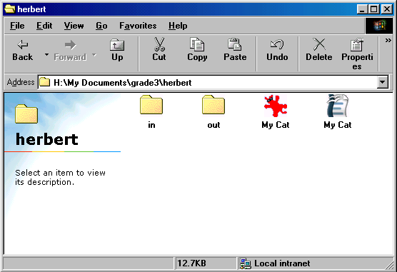Select the My Cat document file

[x=338, y=111]
